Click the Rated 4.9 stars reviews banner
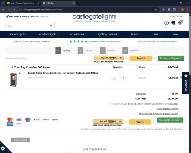191x153 pixels. [95, 41]
